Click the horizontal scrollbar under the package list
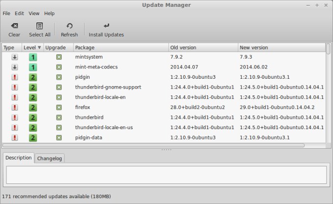 tap(153, 145)
